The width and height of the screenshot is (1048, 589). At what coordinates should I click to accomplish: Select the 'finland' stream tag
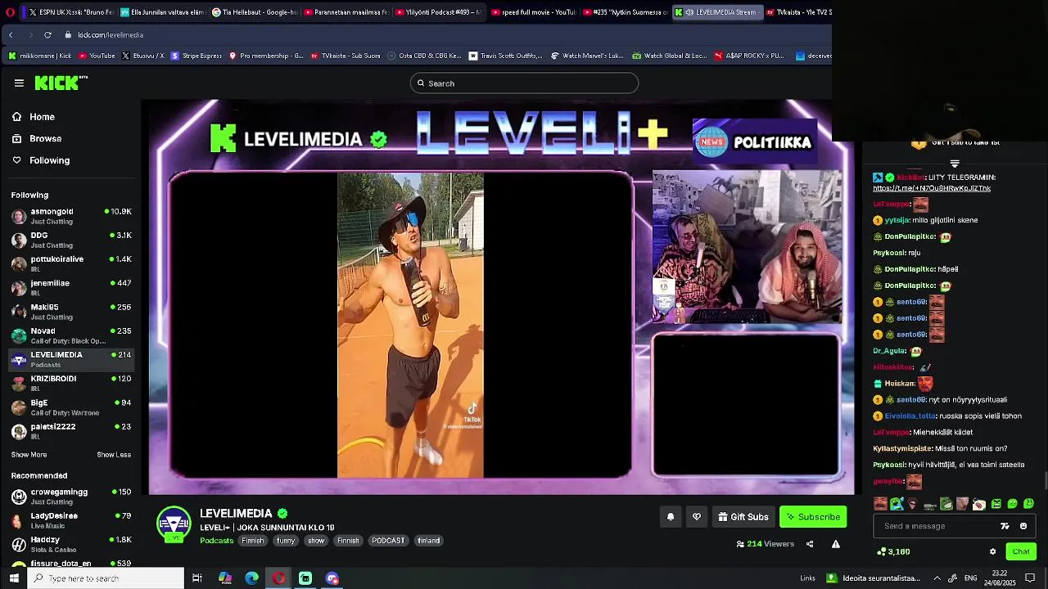[429, 541]
